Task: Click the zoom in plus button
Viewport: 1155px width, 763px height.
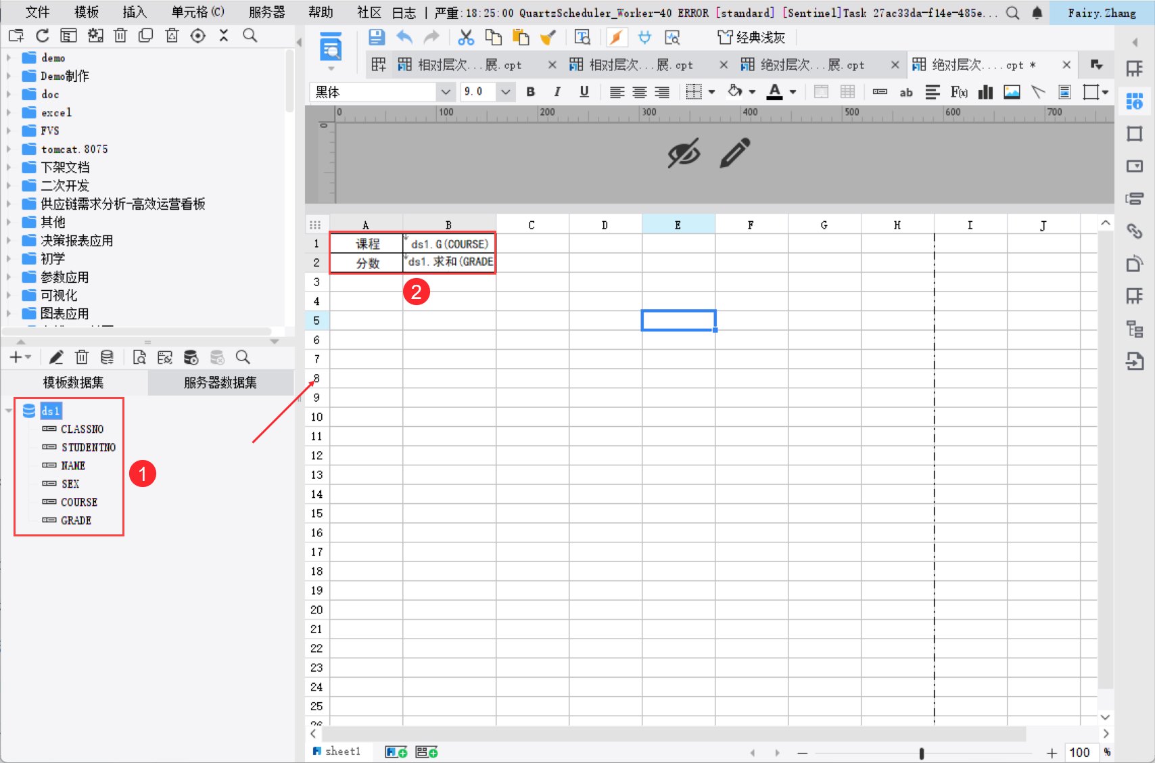Action: pos(1052,753)
